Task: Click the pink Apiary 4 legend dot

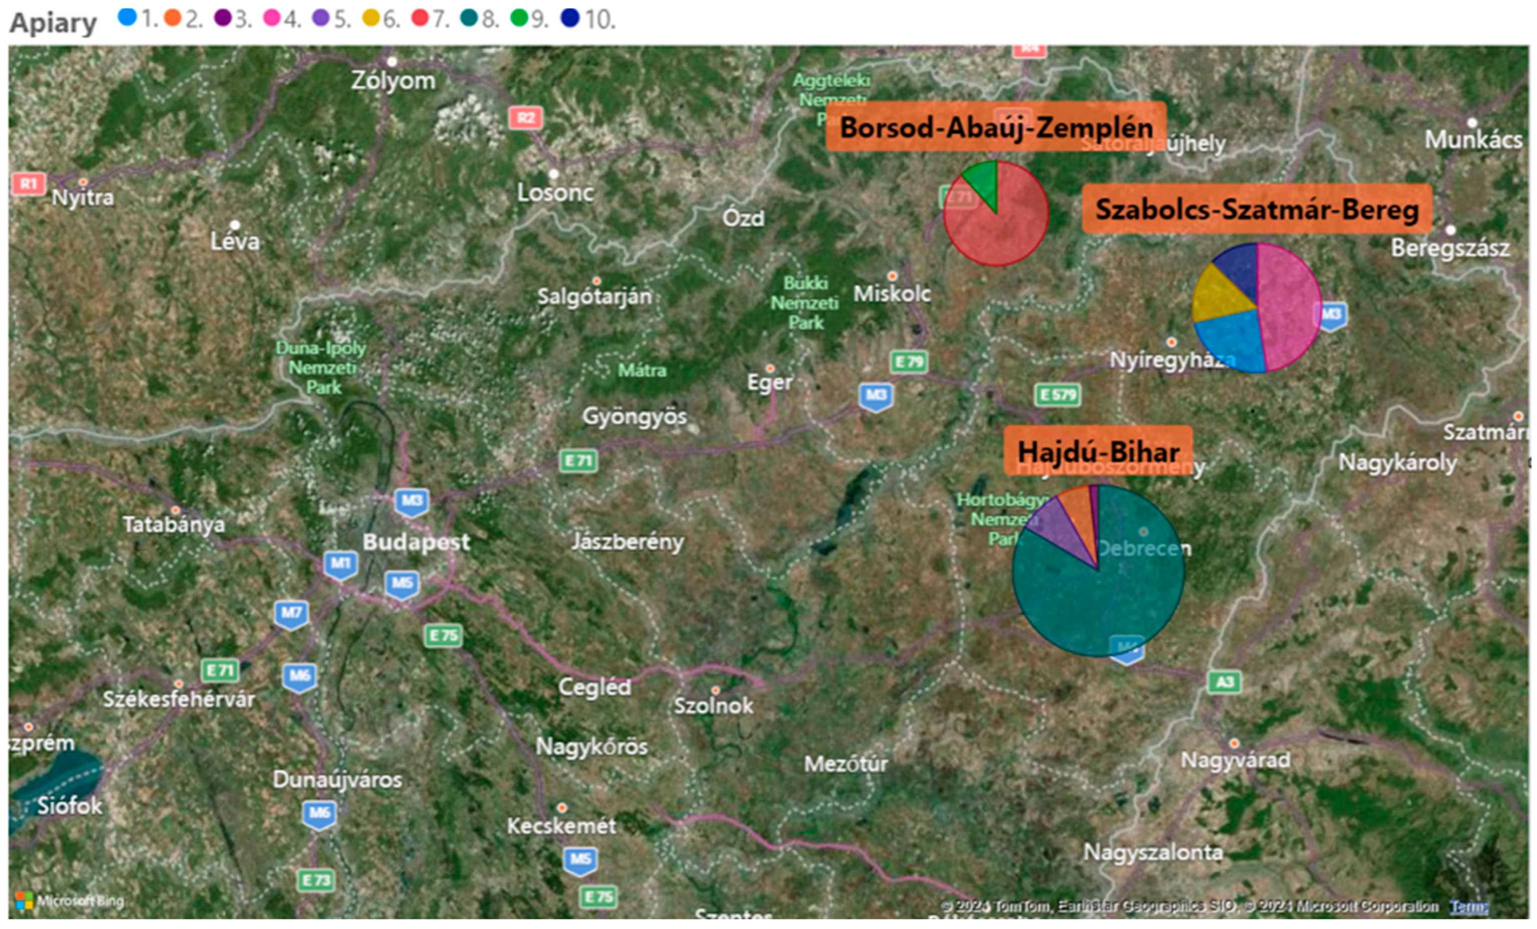Action: [272, 18]
